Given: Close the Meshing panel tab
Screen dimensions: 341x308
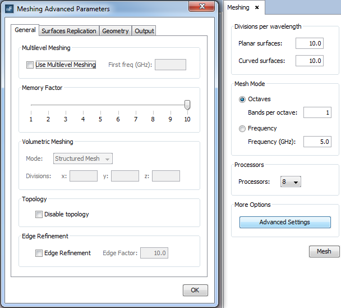Looking at the screenshot, I should click(x=257, y=7).
